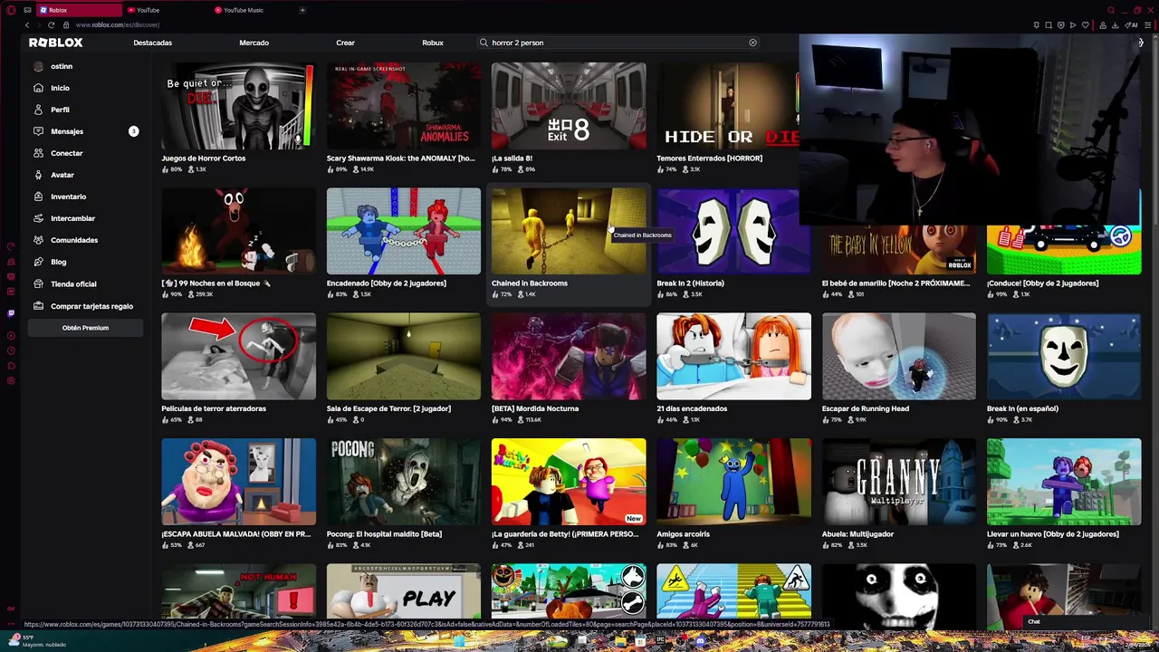Open the Juegos de Horror Cortos thumbnail
The width and height of the screenshot is (1159, 652).
(239, 105)
